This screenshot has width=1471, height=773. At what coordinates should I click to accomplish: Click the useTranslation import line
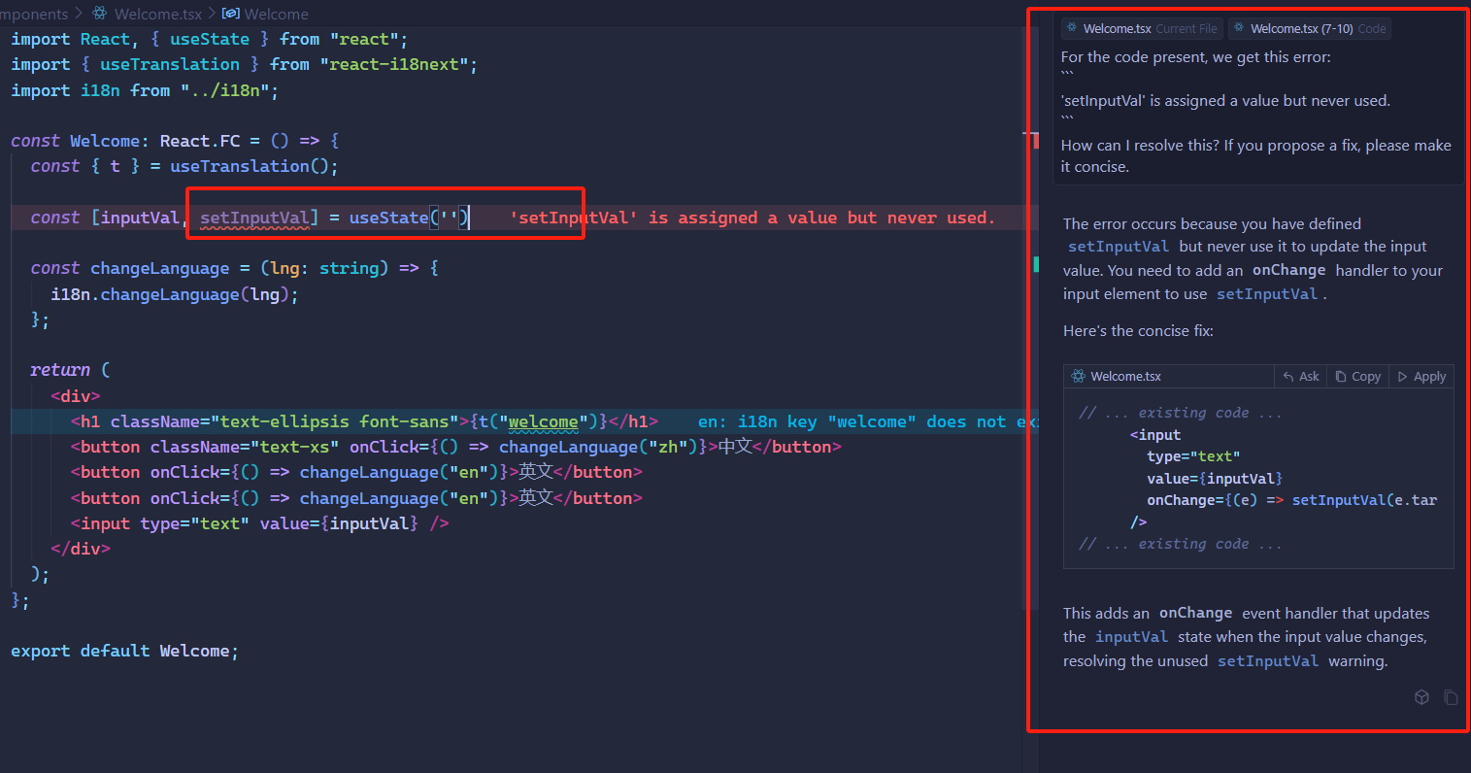244,64
